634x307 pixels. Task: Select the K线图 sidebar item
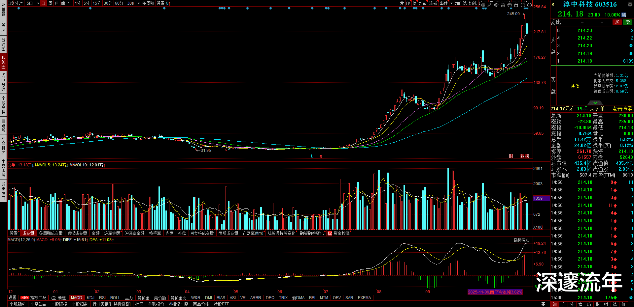(3, 62)
